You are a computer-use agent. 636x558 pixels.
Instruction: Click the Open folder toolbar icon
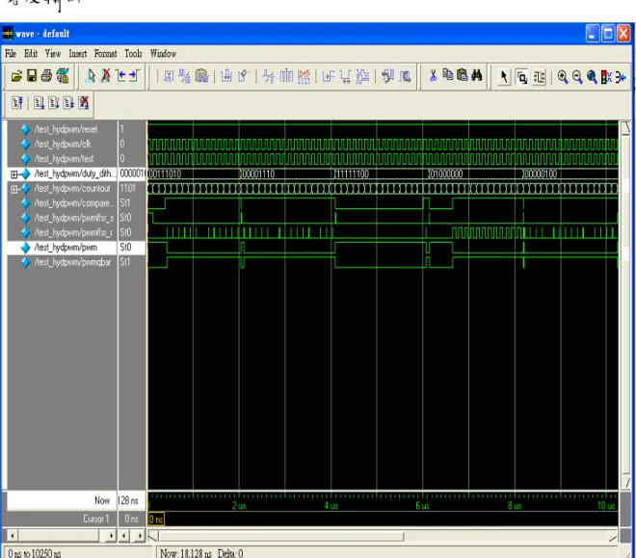16,76
